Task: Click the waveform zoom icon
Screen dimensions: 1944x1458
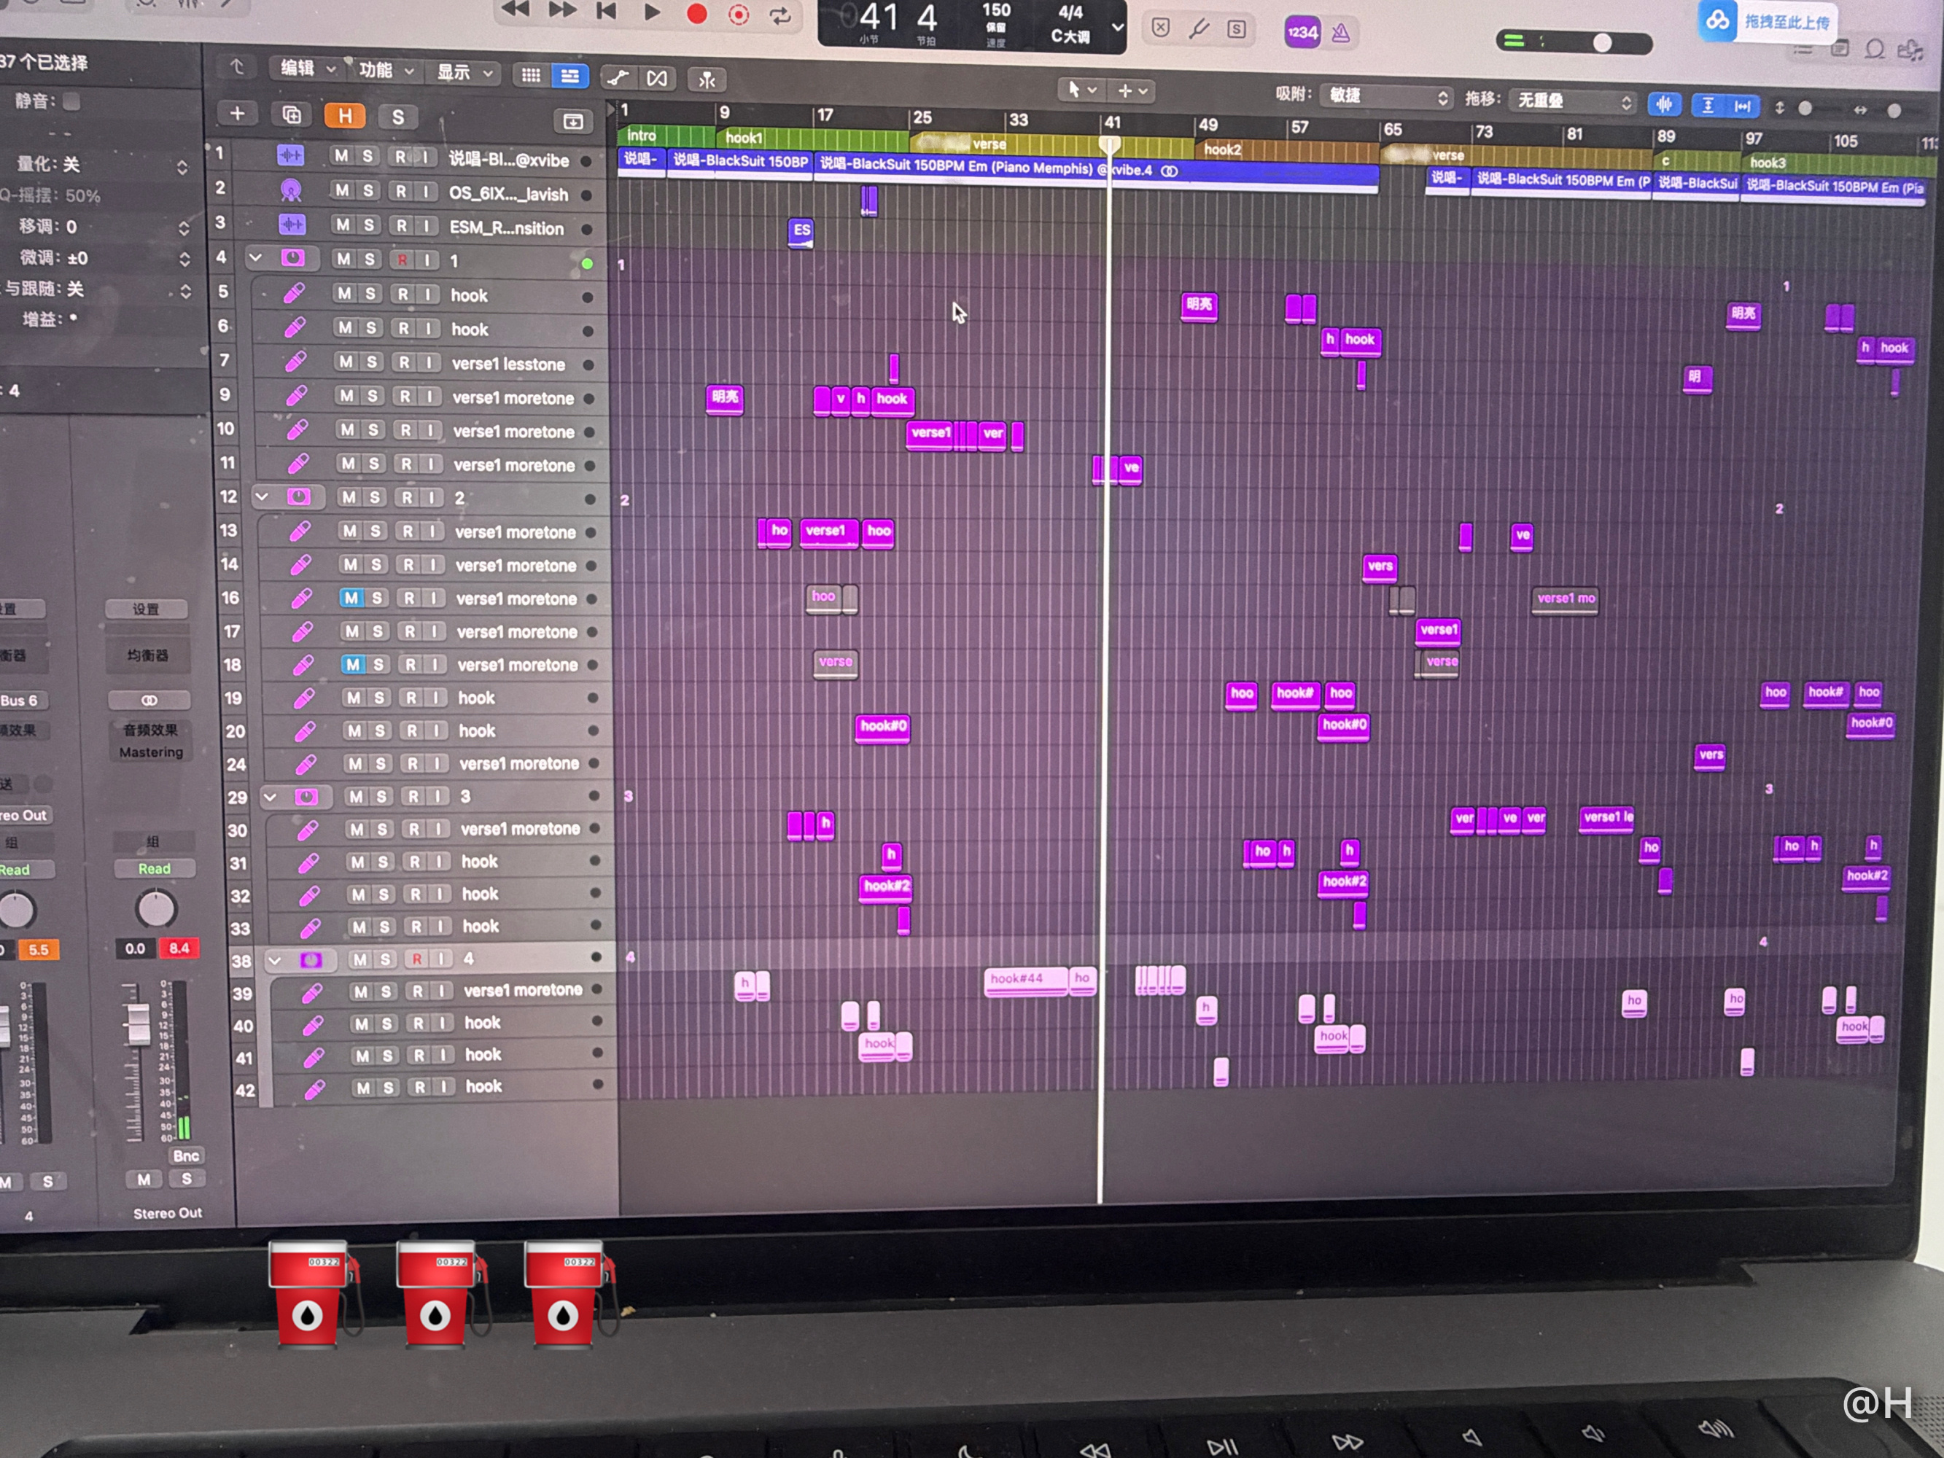Action: coord(1665,104)
